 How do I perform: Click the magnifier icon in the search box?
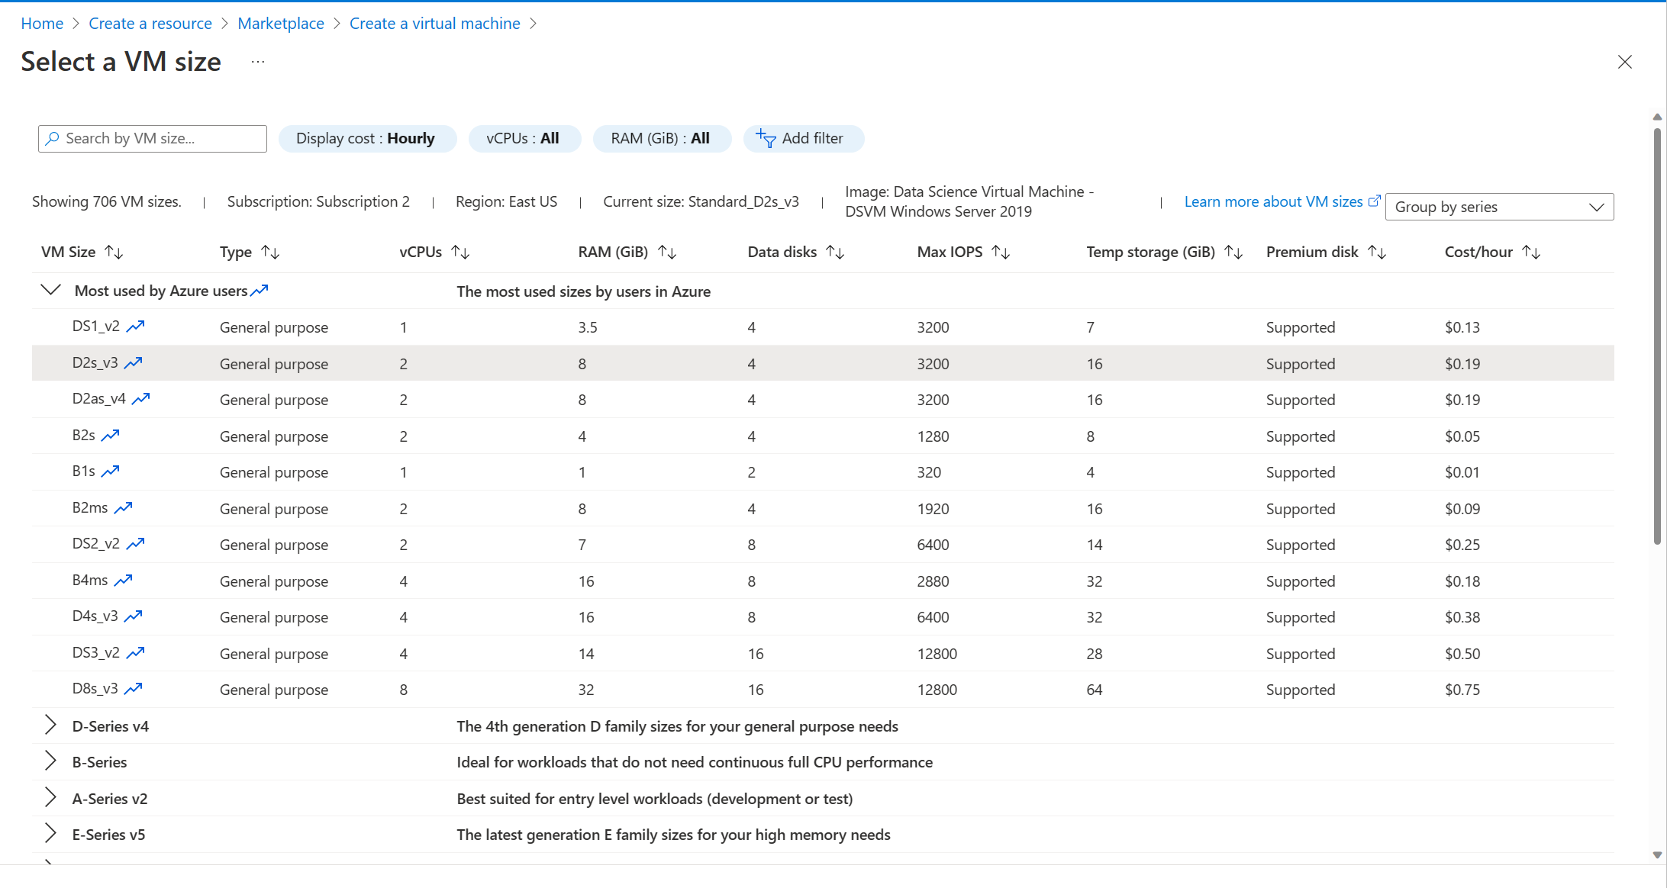(53, 138)
